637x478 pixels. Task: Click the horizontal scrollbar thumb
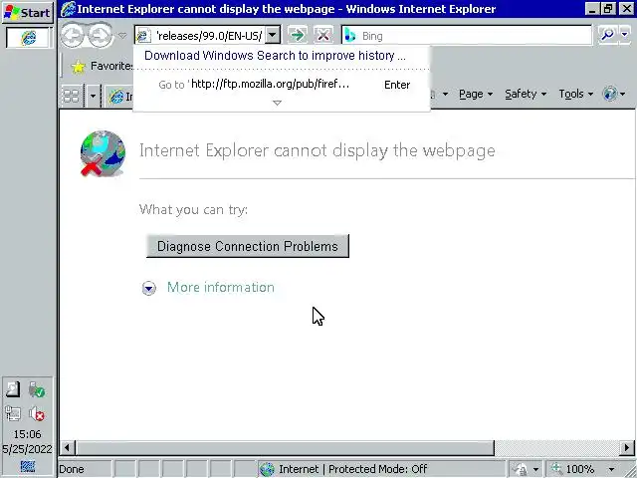point(285,448)
